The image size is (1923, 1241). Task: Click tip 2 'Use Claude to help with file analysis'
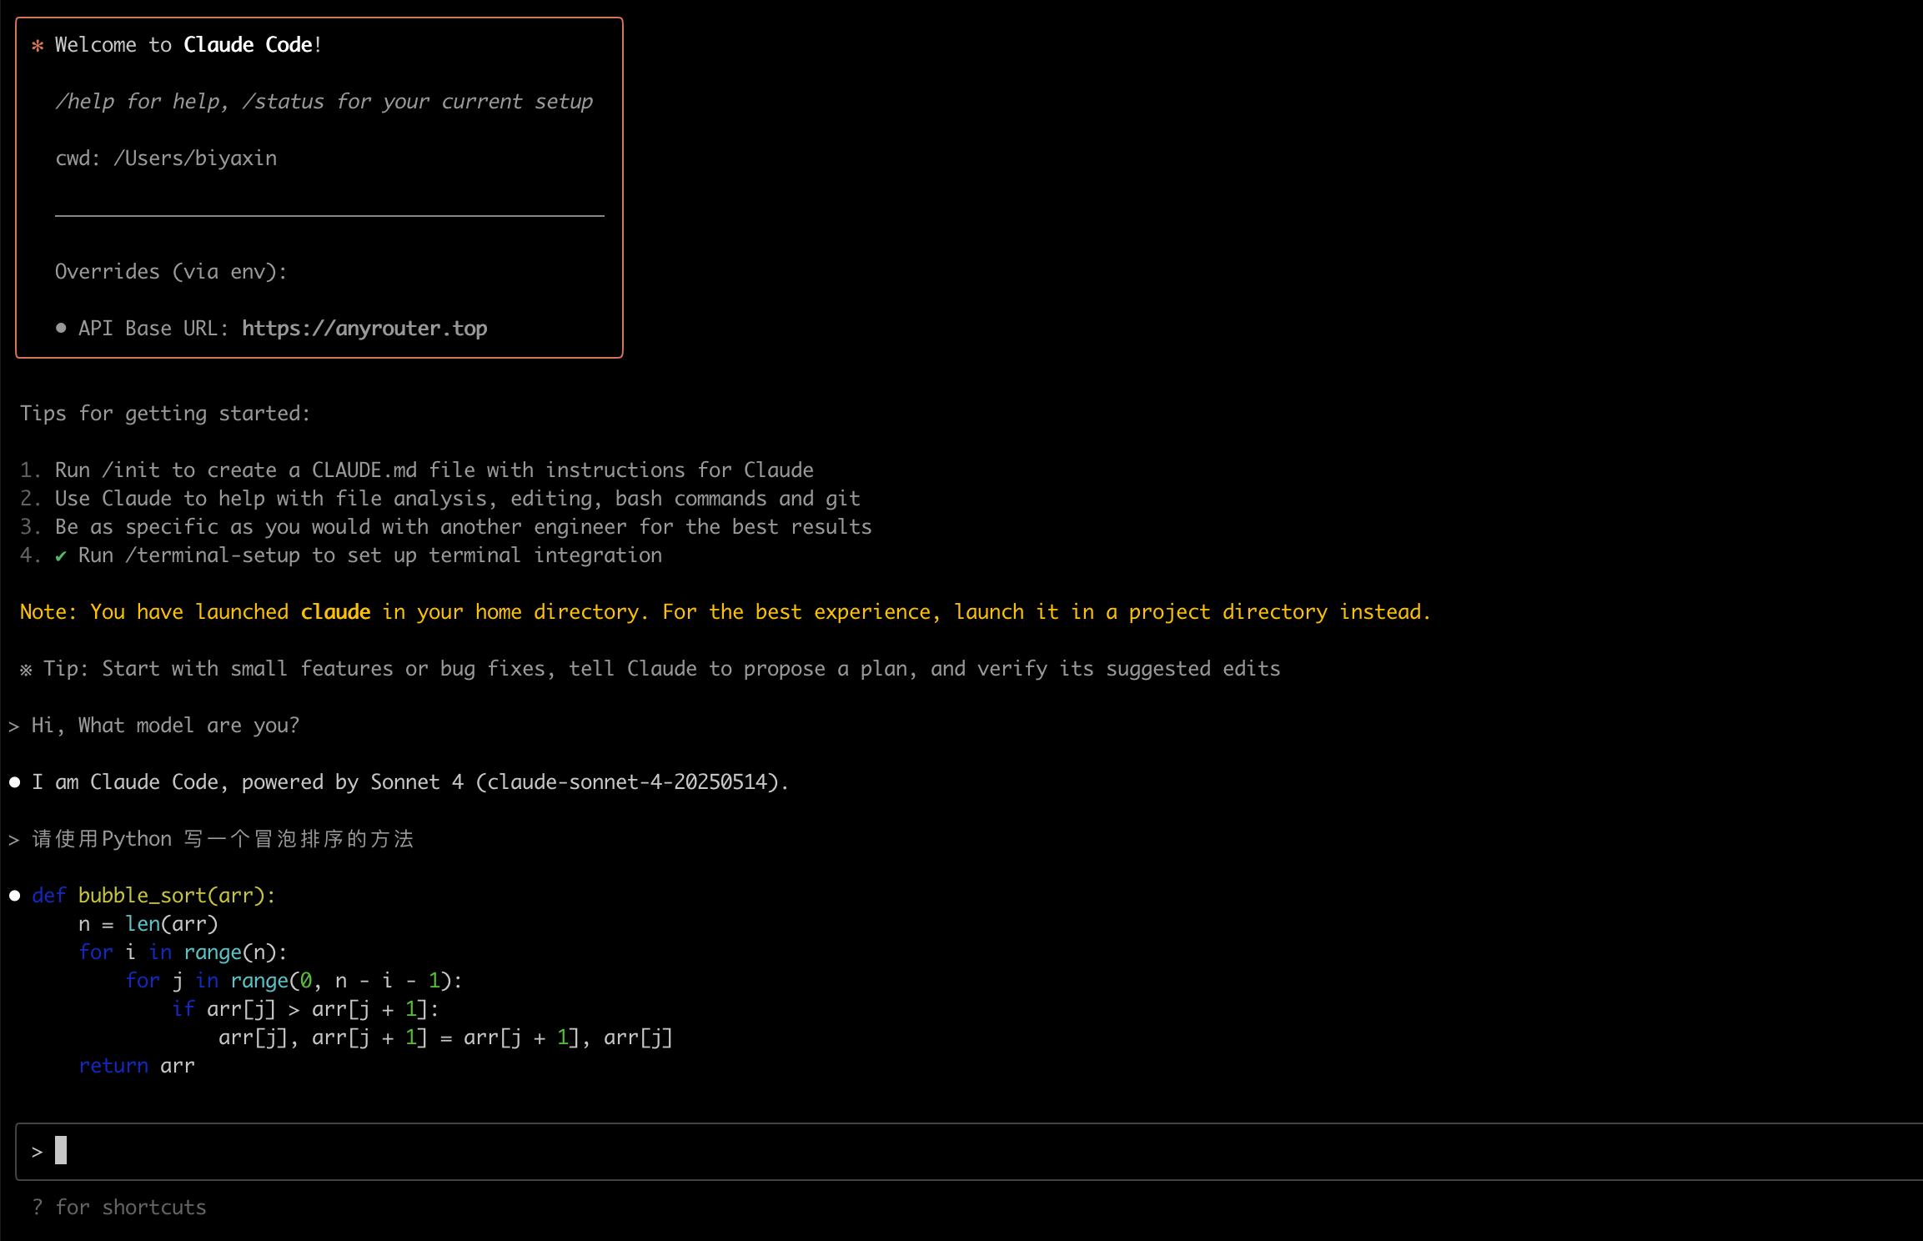[x=457, y=499]
